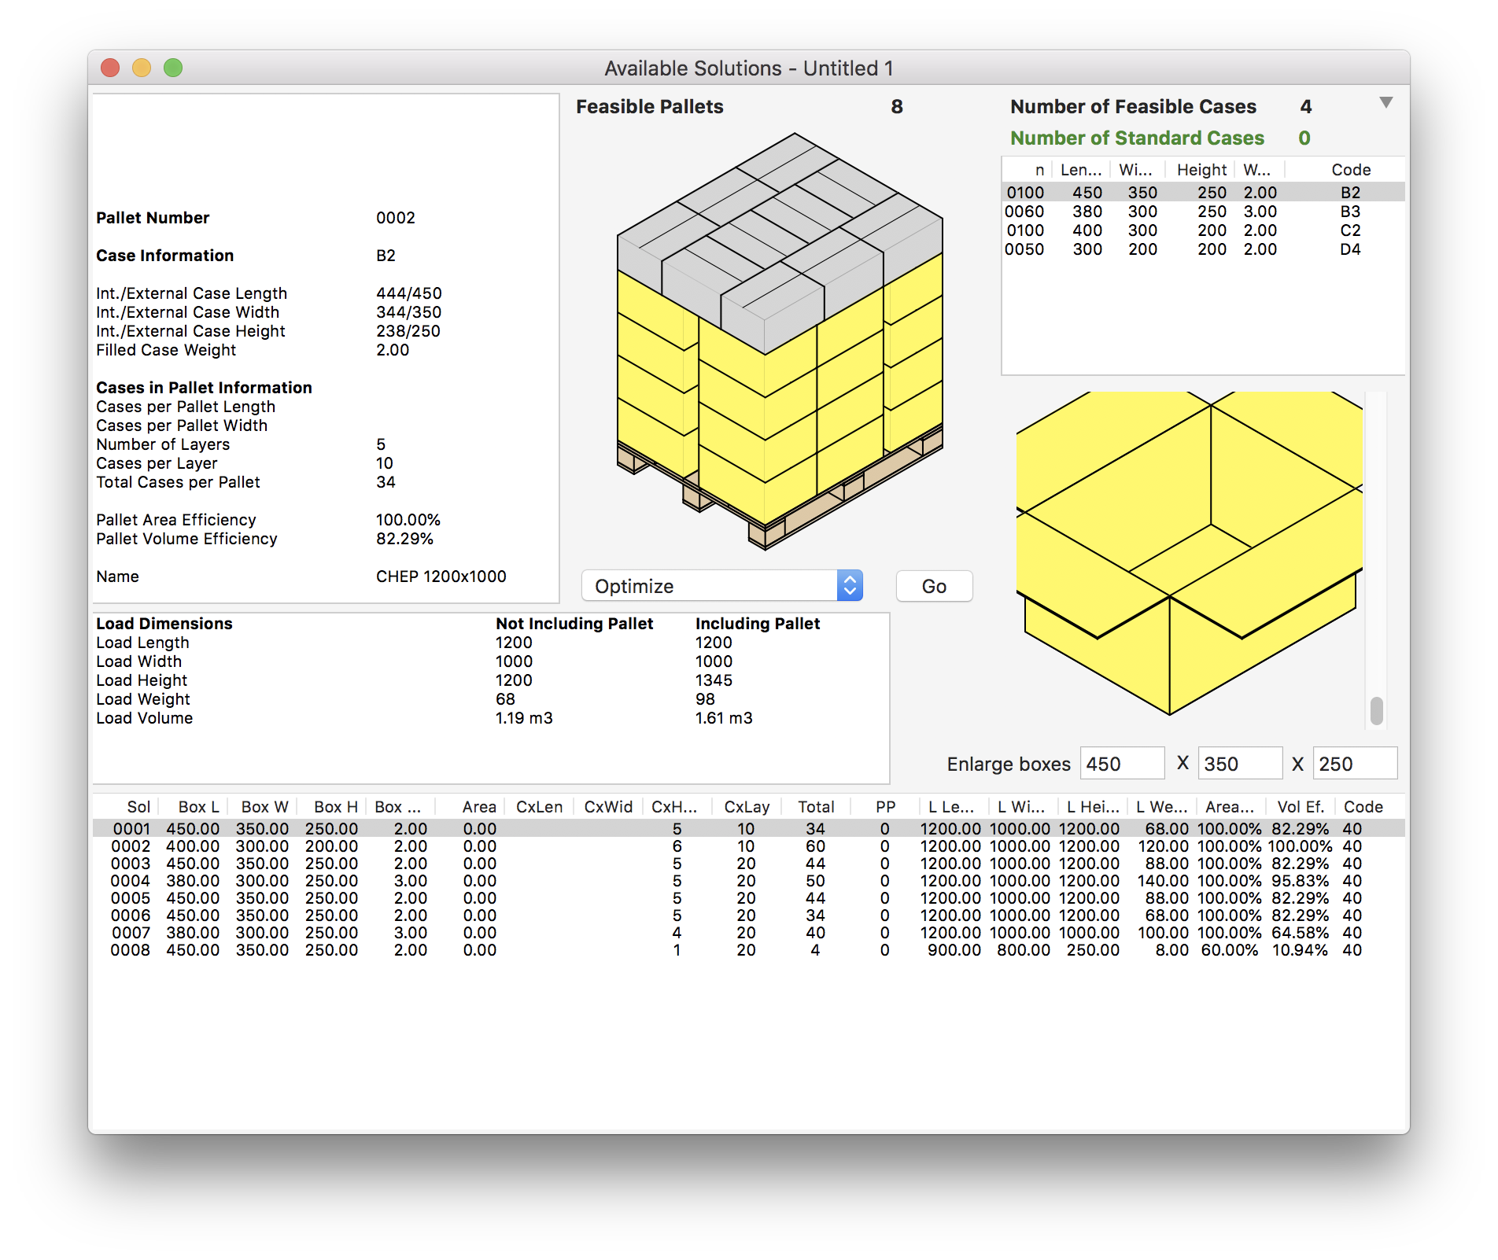
Task: Sort solutions by Box L column header
Action: (x=194, y=807)
